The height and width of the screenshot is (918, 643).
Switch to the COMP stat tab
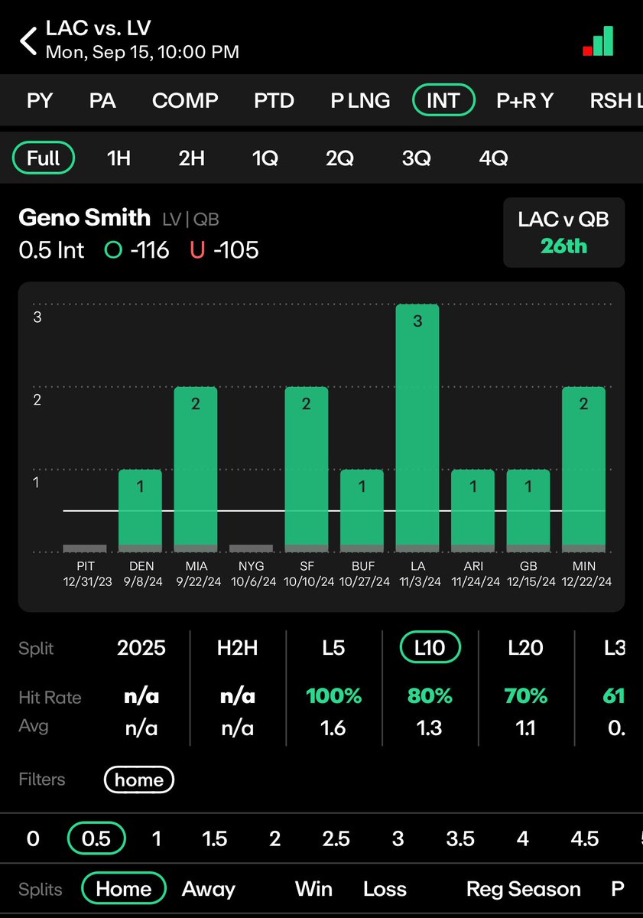pyautogui.click(x=185, y=100)
